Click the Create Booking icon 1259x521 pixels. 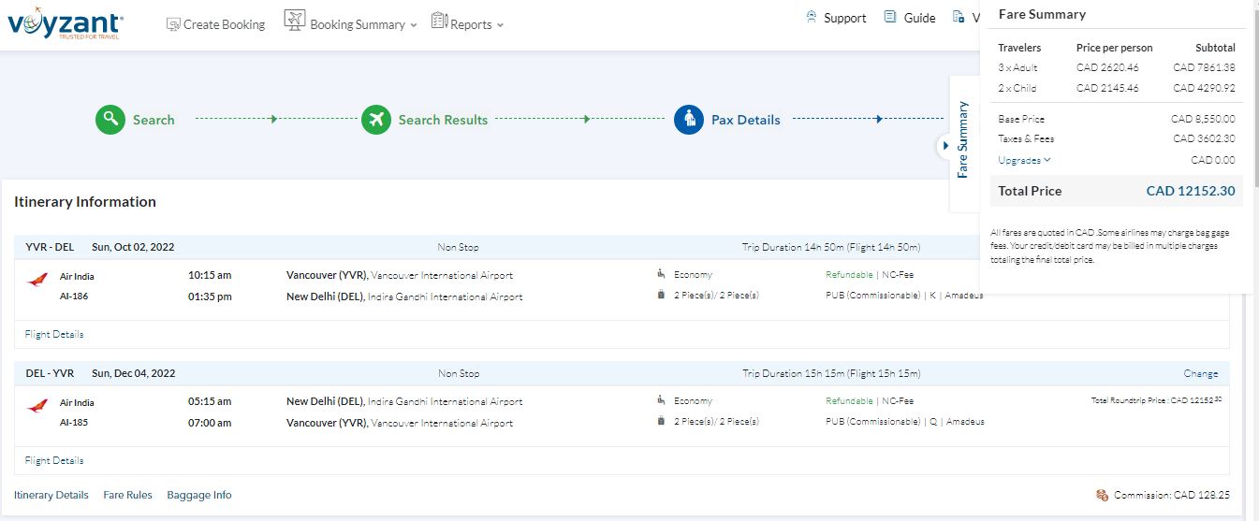pyautogui.click(x=173, y=24)
